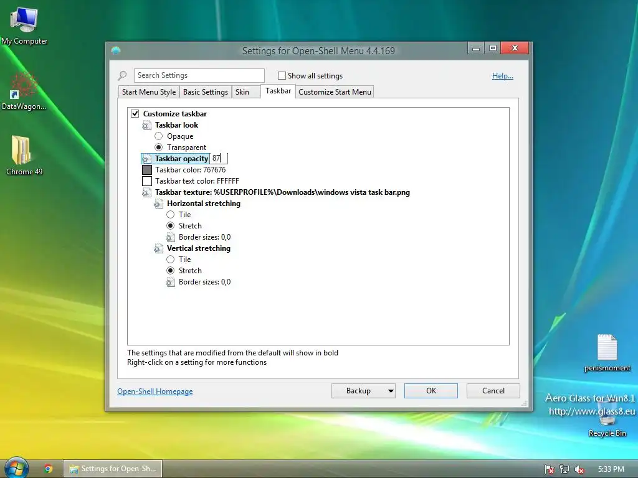Click Settings for Open-Shell taskbar button

113,469
